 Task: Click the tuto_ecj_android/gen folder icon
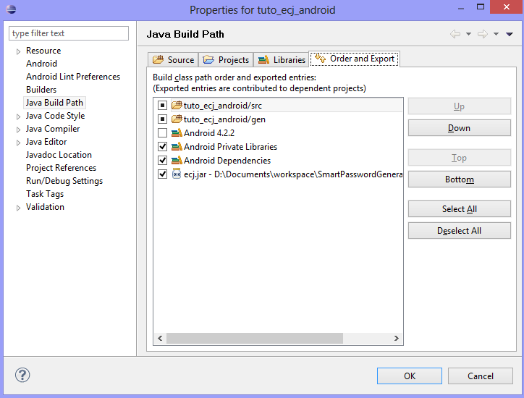click(177, 119)
